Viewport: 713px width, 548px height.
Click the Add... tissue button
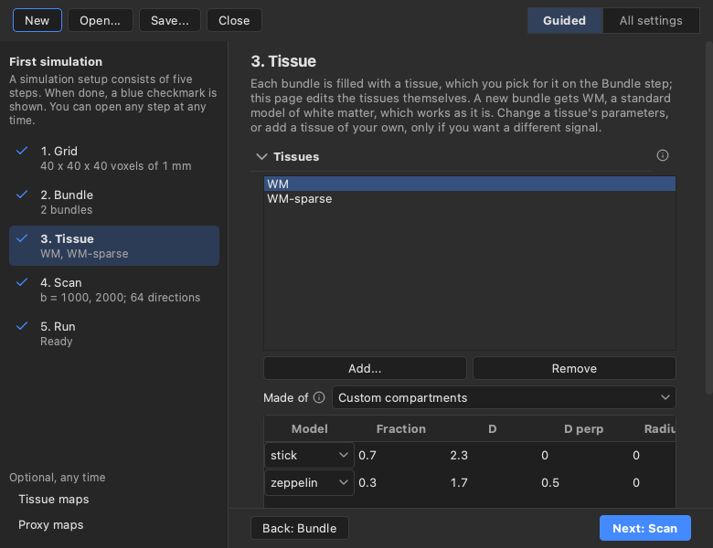click(x=365, y=368)
